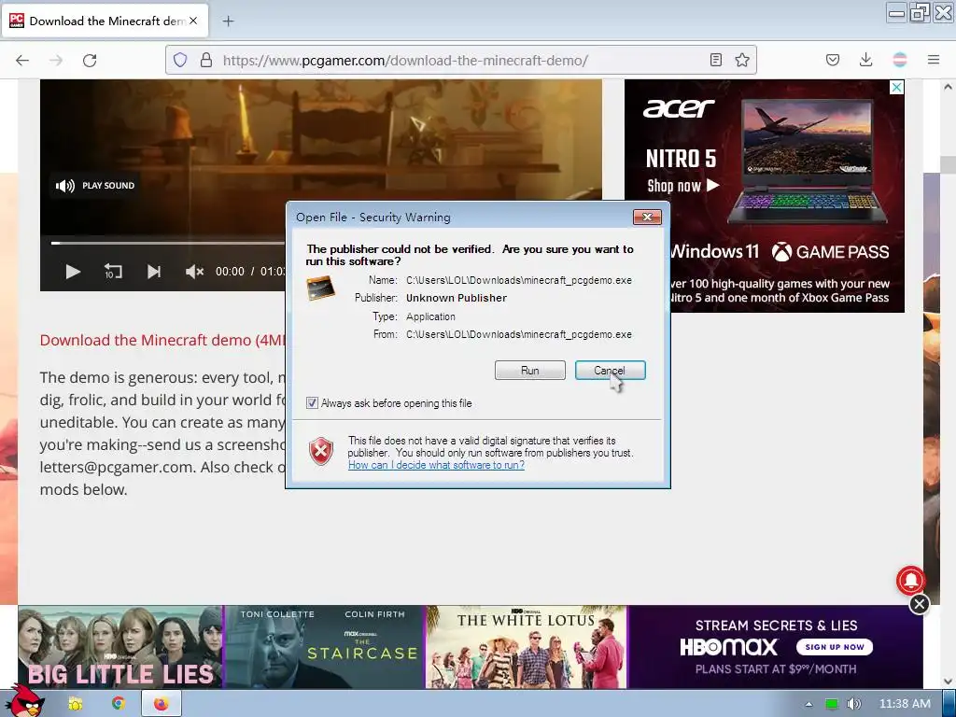Open The Staircase ad thumbnail
Image resolution: width=956 pixels, height=717 pixels.
(324, 647)
